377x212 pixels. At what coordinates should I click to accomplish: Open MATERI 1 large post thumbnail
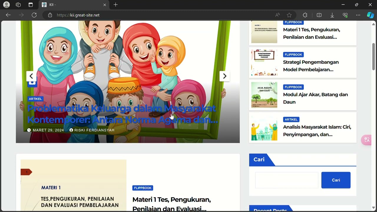click(73, 185)
